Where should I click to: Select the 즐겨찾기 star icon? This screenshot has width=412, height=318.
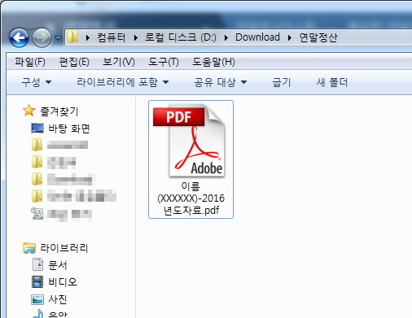(x=28, y=111)
